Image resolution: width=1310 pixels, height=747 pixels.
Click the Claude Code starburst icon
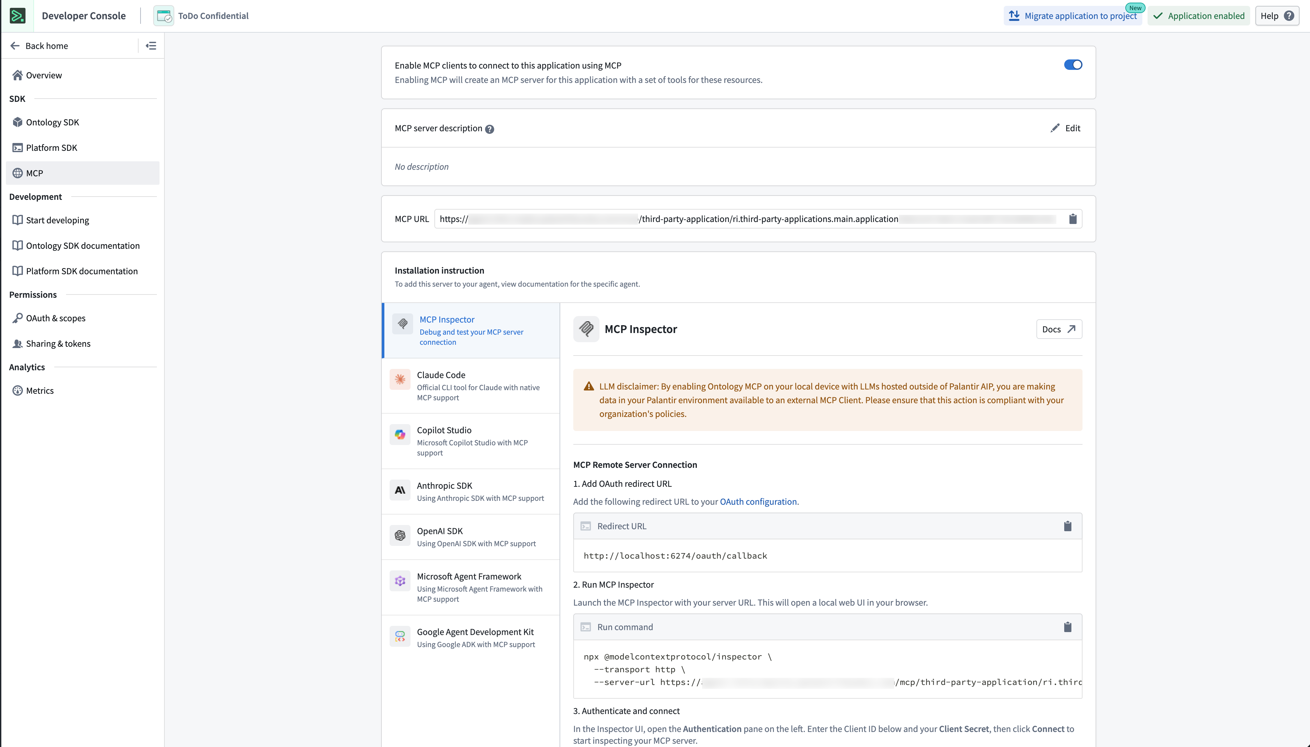click(400, 380)
